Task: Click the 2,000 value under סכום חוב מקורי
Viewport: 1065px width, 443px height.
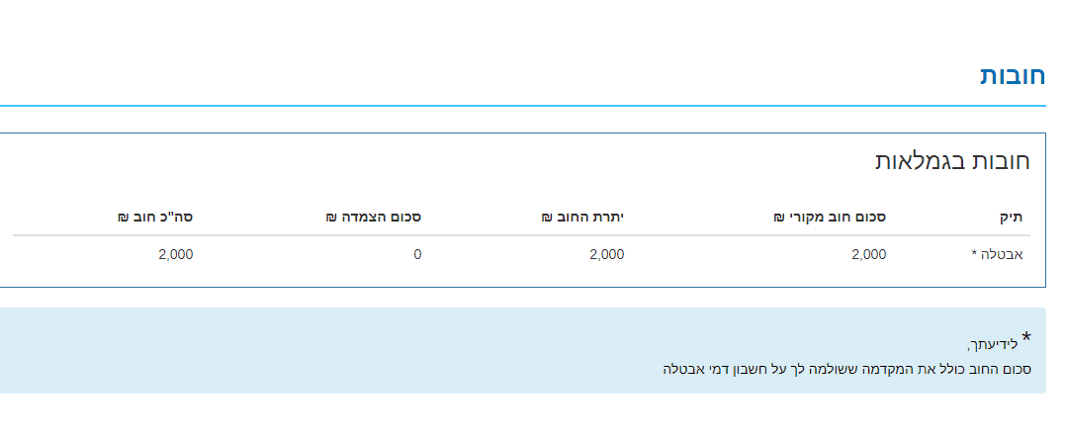Action: point(868,254)
